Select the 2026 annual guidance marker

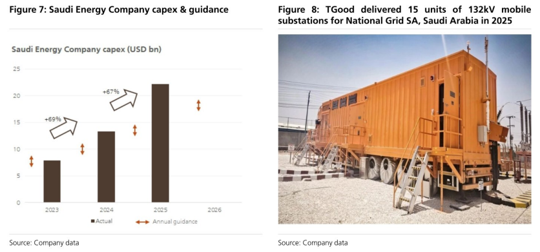pos(199,106)
